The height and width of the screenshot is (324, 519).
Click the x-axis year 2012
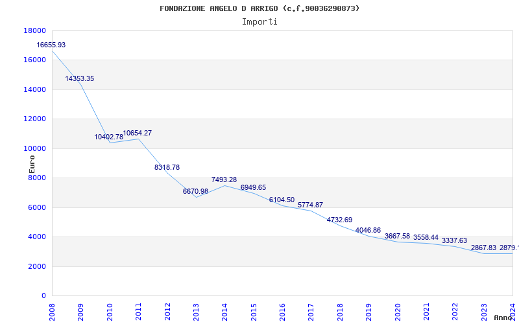point(167,312)
